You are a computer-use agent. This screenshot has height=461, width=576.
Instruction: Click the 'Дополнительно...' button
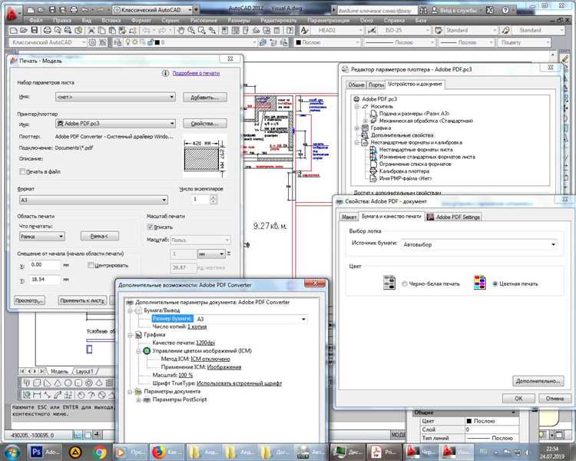(538, 381)
